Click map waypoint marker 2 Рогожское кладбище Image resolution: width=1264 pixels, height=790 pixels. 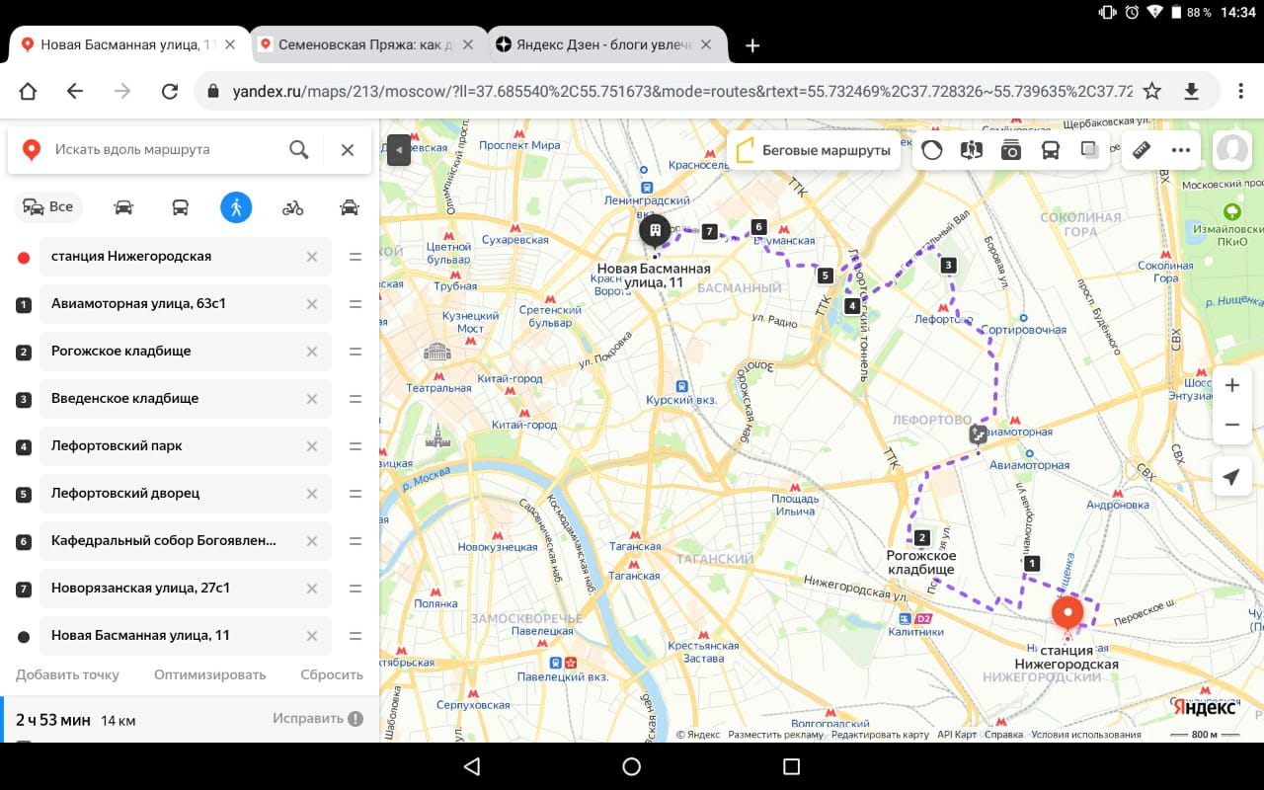pyautogui.click(x=921, y=538)
